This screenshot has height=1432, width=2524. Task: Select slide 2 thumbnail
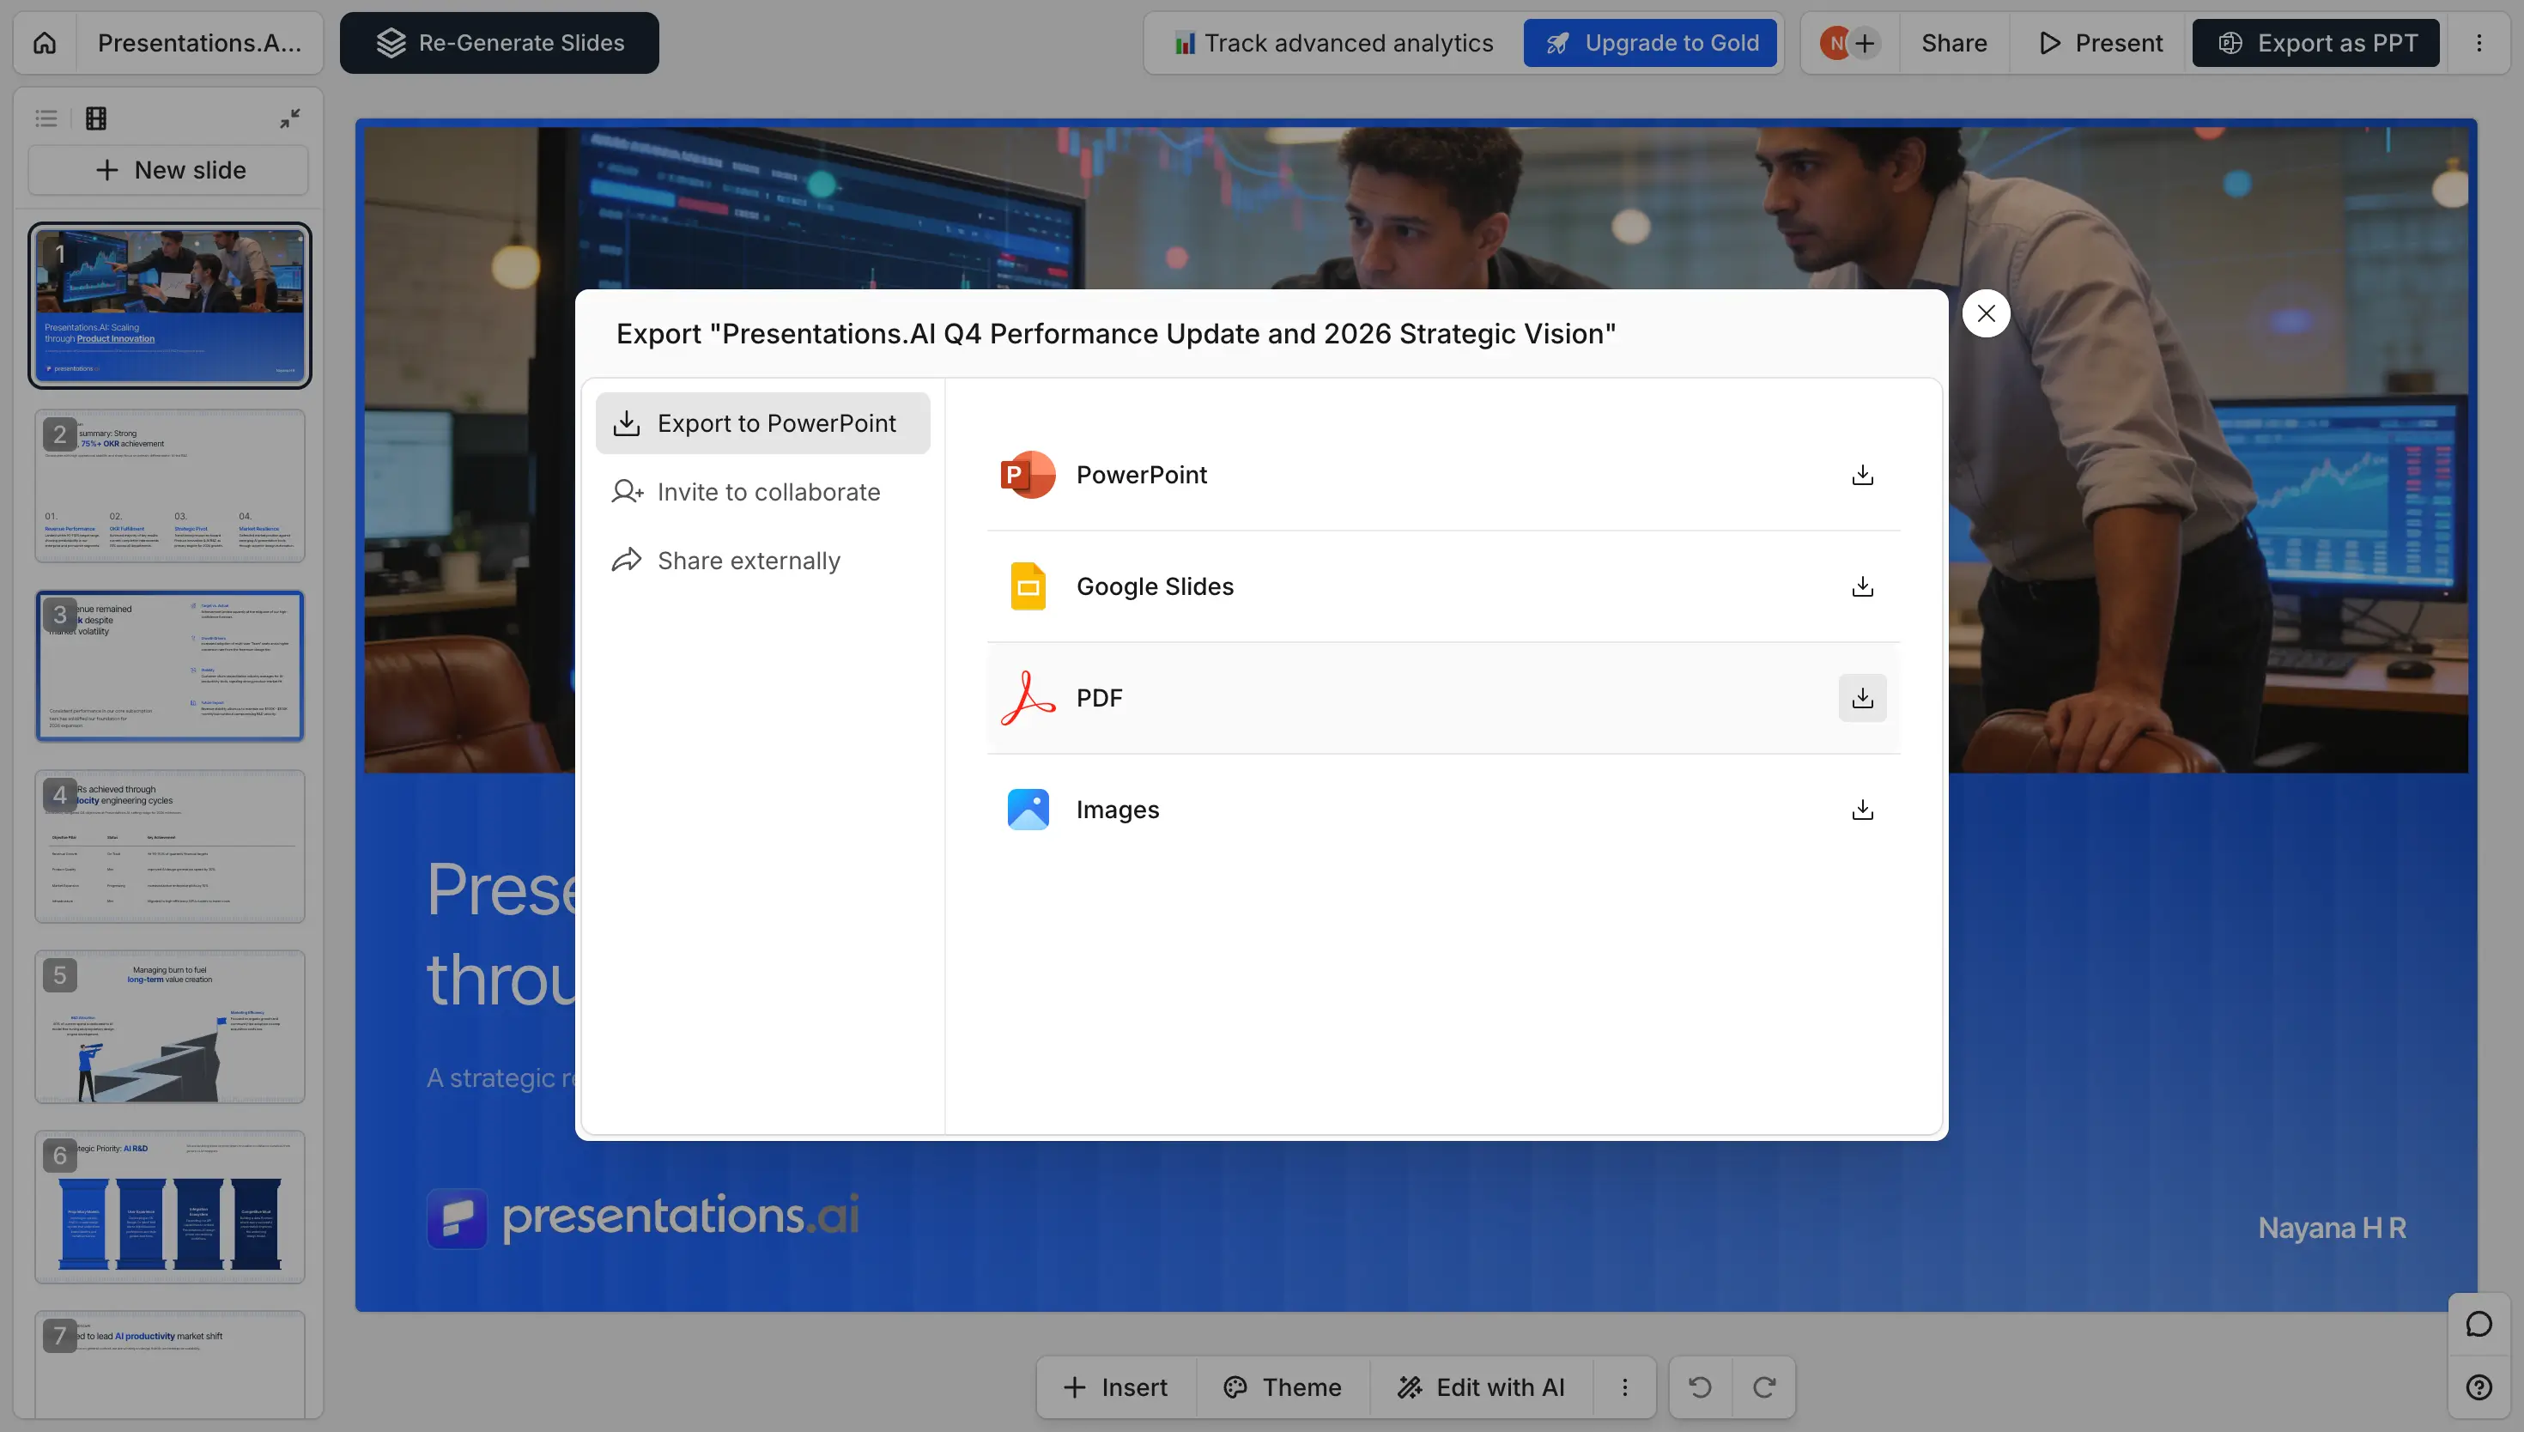[x=170, y=486]
